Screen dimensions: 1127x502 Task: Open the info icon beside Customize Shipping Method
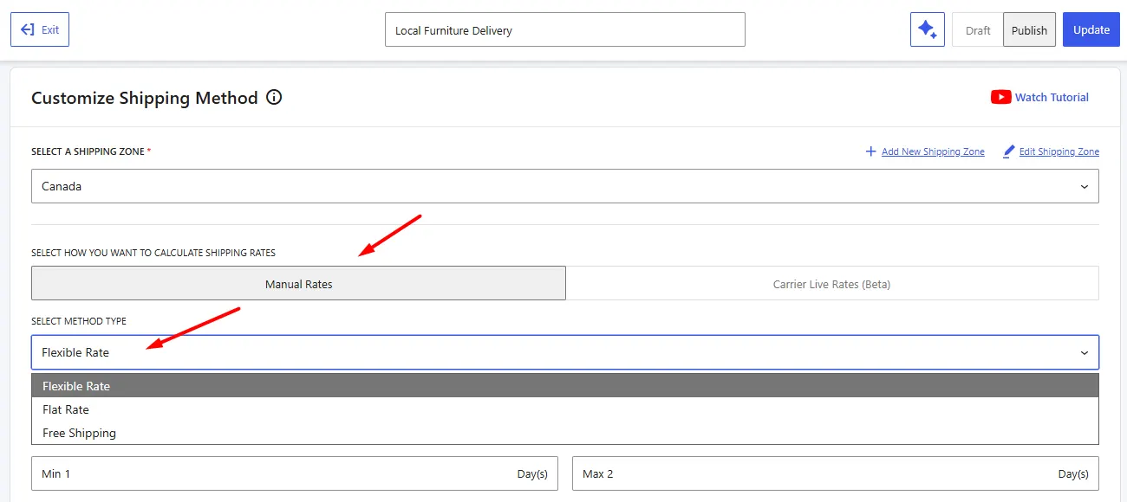[x=274, y=98]
